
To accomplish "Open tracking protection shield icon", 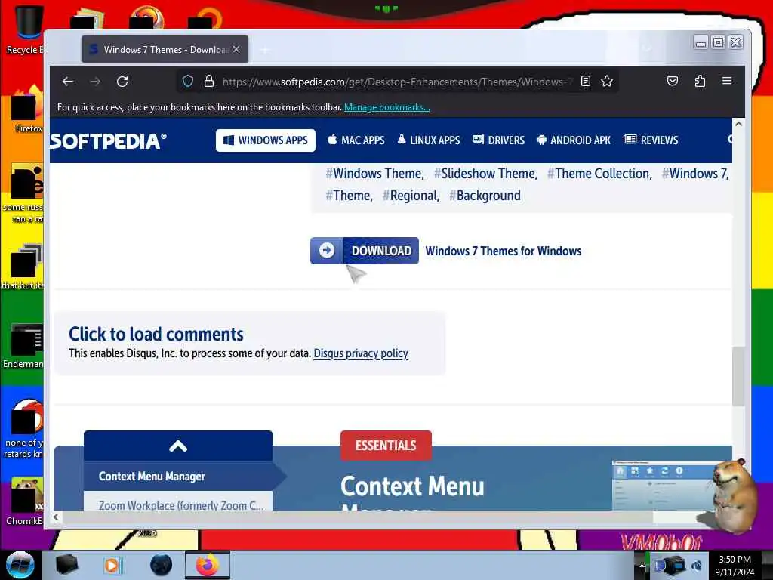I will (x=188, y=82).
